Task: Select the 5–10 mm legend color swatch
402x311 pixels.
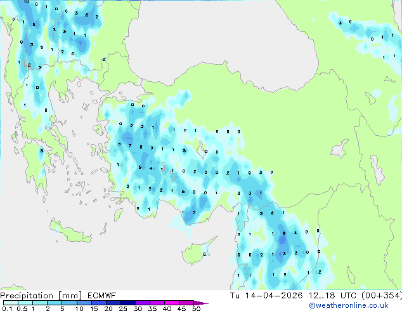Action: 69,303
